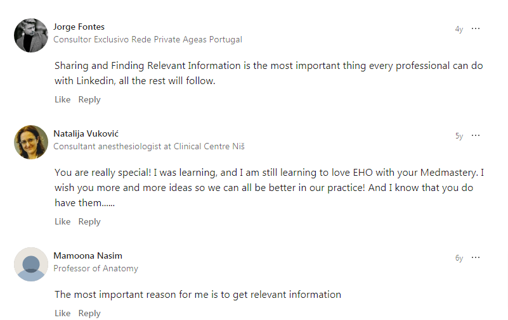This screenshot has height=320, width=508.
Task: Reply to Mamoona Nasim's comment
Action: click(89, 313)
